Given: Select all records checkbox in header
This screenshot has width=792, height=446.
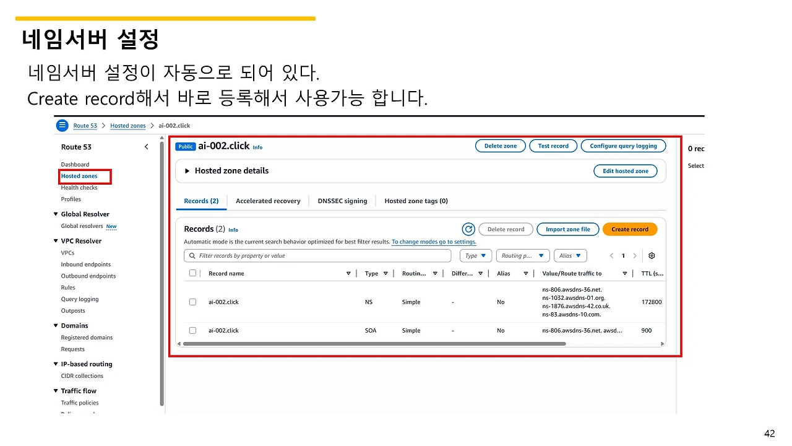Looking at the screenshot, I should click(x=192, y=273).
